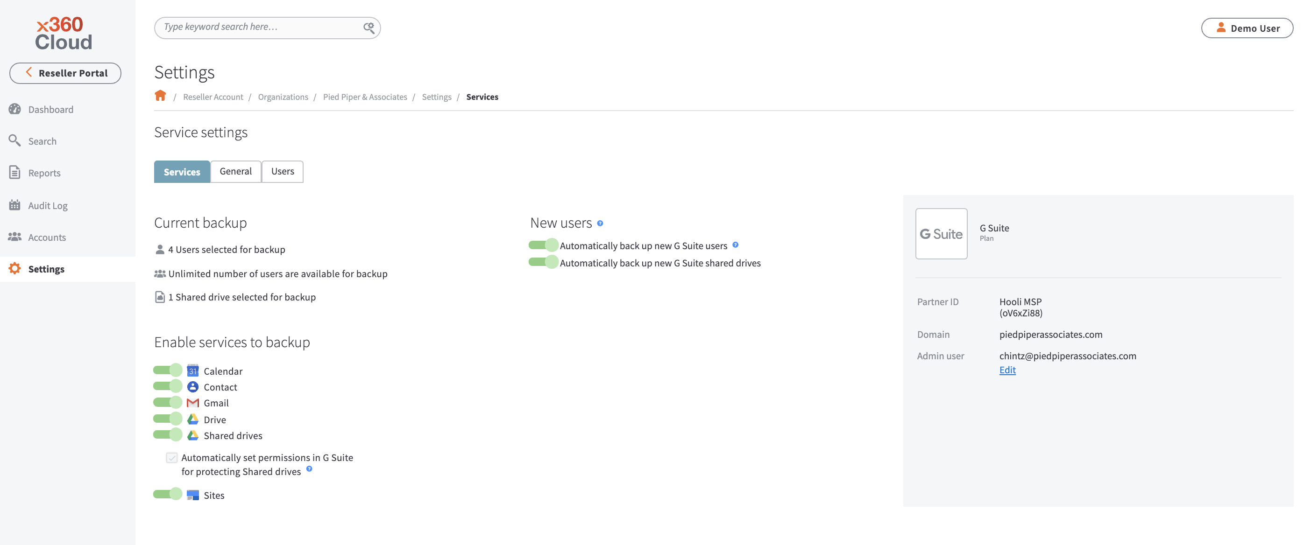Click the Demo User account menu
Image resolution: width=1304 pixels, height=545 pixels.
point(1247,28)
